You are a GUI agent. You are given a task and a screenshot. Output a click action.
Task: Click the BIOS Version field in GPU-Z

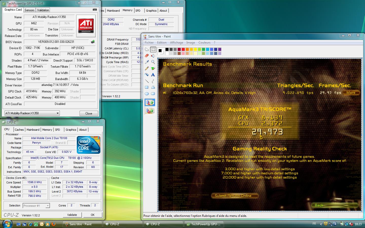point(56,42)
